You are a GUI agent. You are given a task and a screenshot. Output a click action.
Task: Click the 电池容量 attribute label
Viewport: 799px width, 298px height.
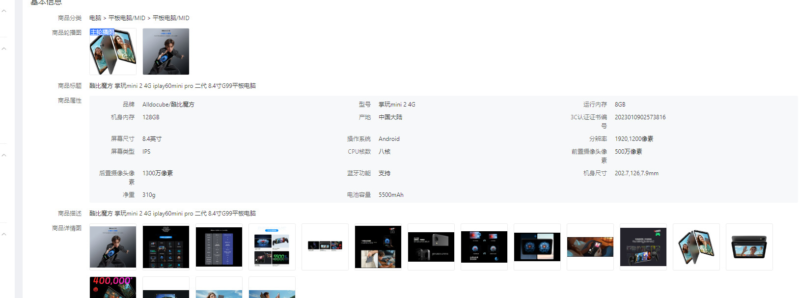click(x=359, y=195)
